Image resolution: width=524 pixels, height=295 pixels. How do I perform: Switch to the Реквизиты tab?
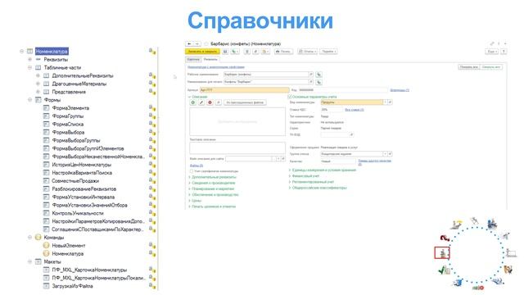coord(210,59)
